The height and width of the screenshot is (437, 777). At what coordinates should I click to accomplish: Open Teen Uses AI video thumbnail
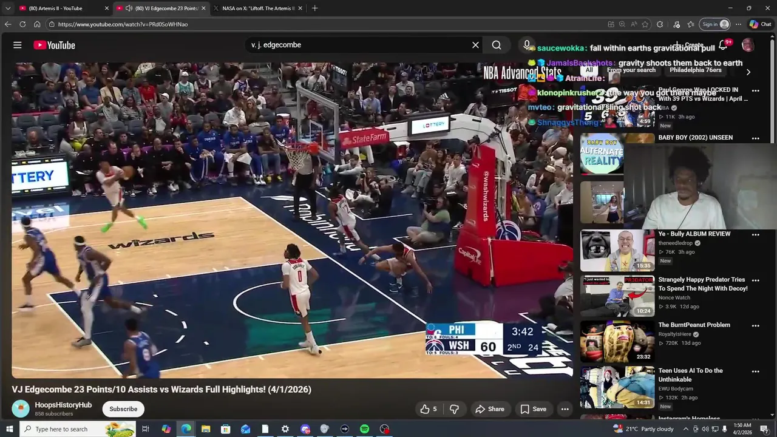pyautogui.click(x=617, y=387)
